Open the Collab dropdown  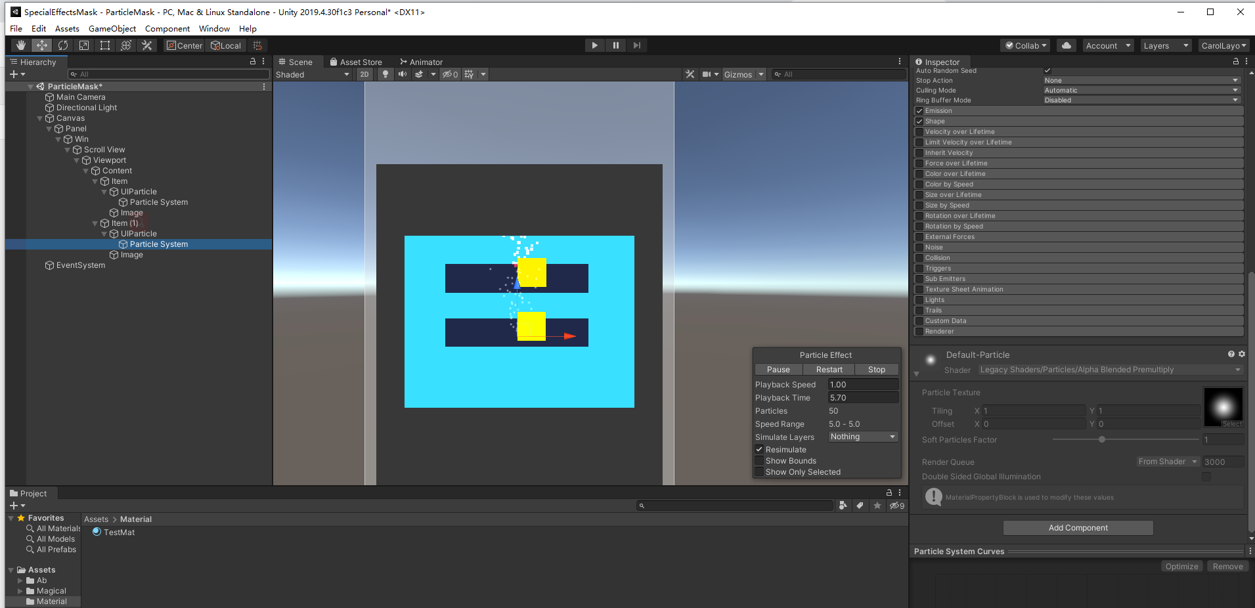coord(1026,45)
